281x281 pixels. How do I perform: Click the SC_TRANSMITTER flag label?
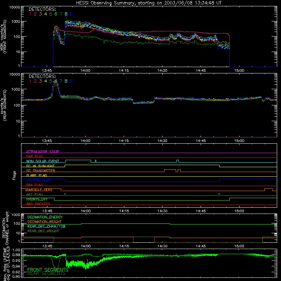[x=40, y=171]
